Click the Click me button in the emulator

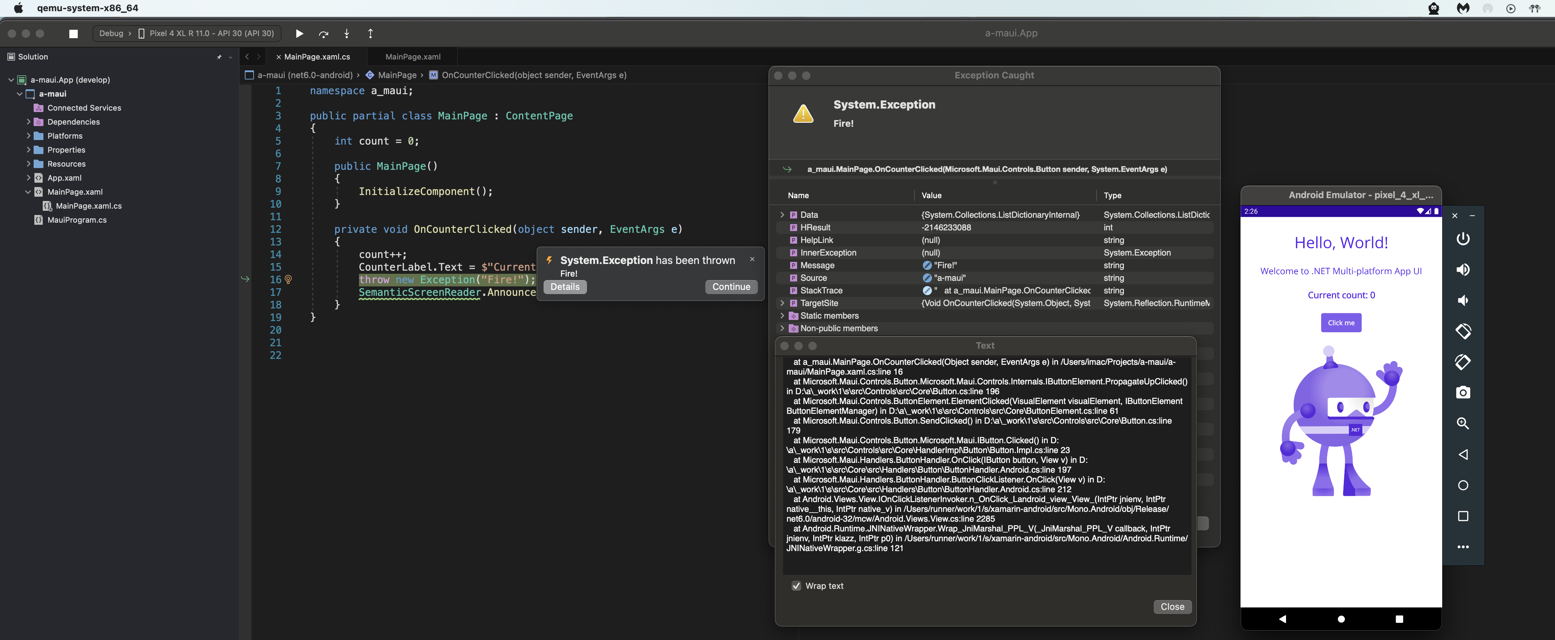pos(1341,322)
